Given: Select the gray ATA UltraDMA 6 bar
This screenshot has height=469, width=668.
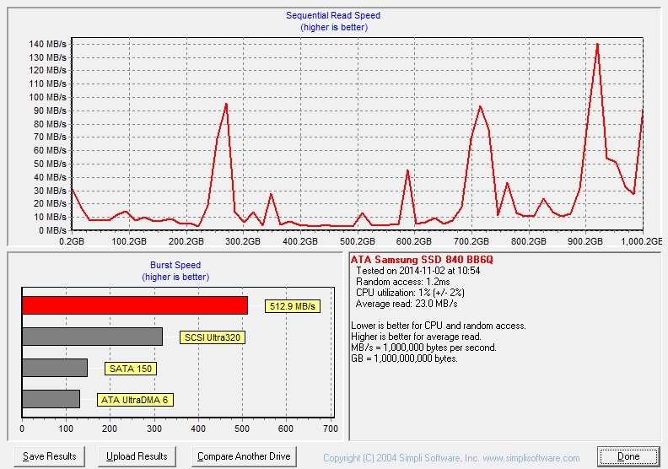Looking at the screenshot, I should pos(51,399).
